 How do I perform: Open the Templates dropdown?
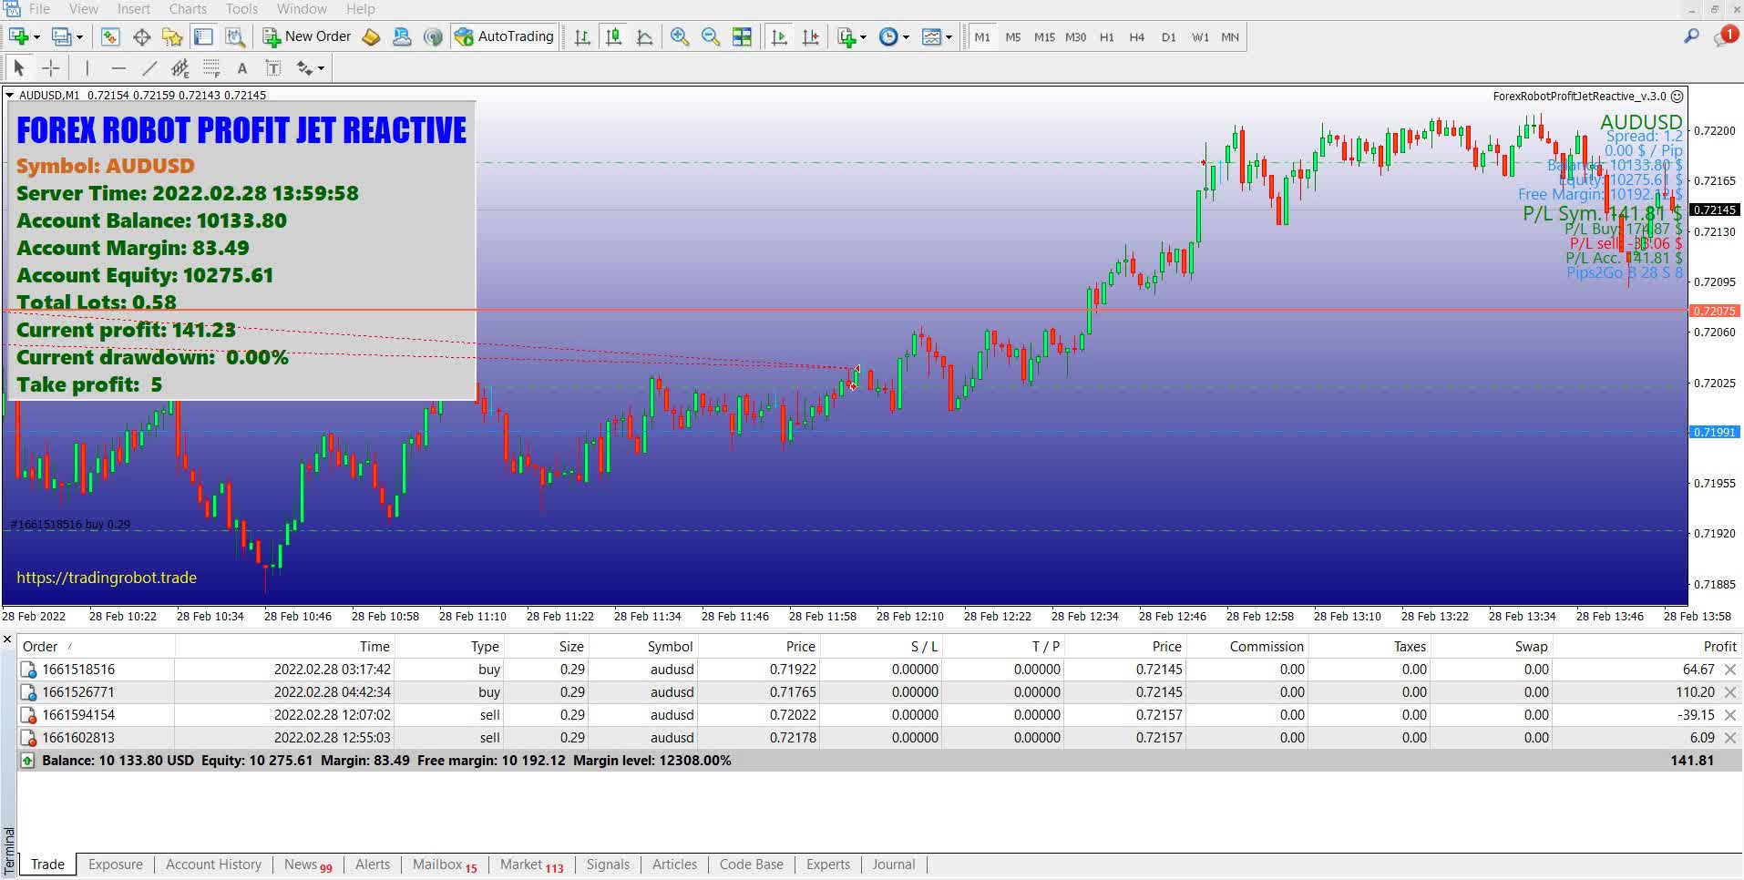click(x=937, y=37)
